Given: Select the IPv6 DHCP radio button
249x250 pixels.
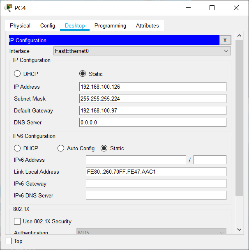Looking at the screenshot, I should click(17, 148).
